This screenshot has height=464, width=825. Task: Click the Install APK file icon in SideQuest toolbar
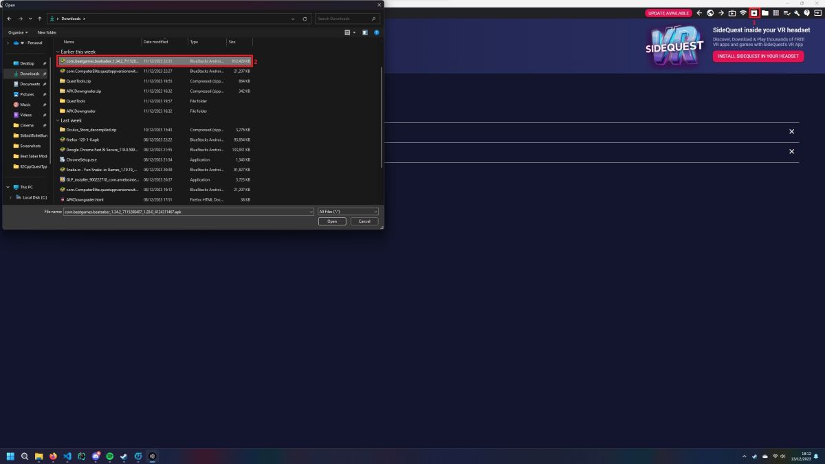pos(754,13)
